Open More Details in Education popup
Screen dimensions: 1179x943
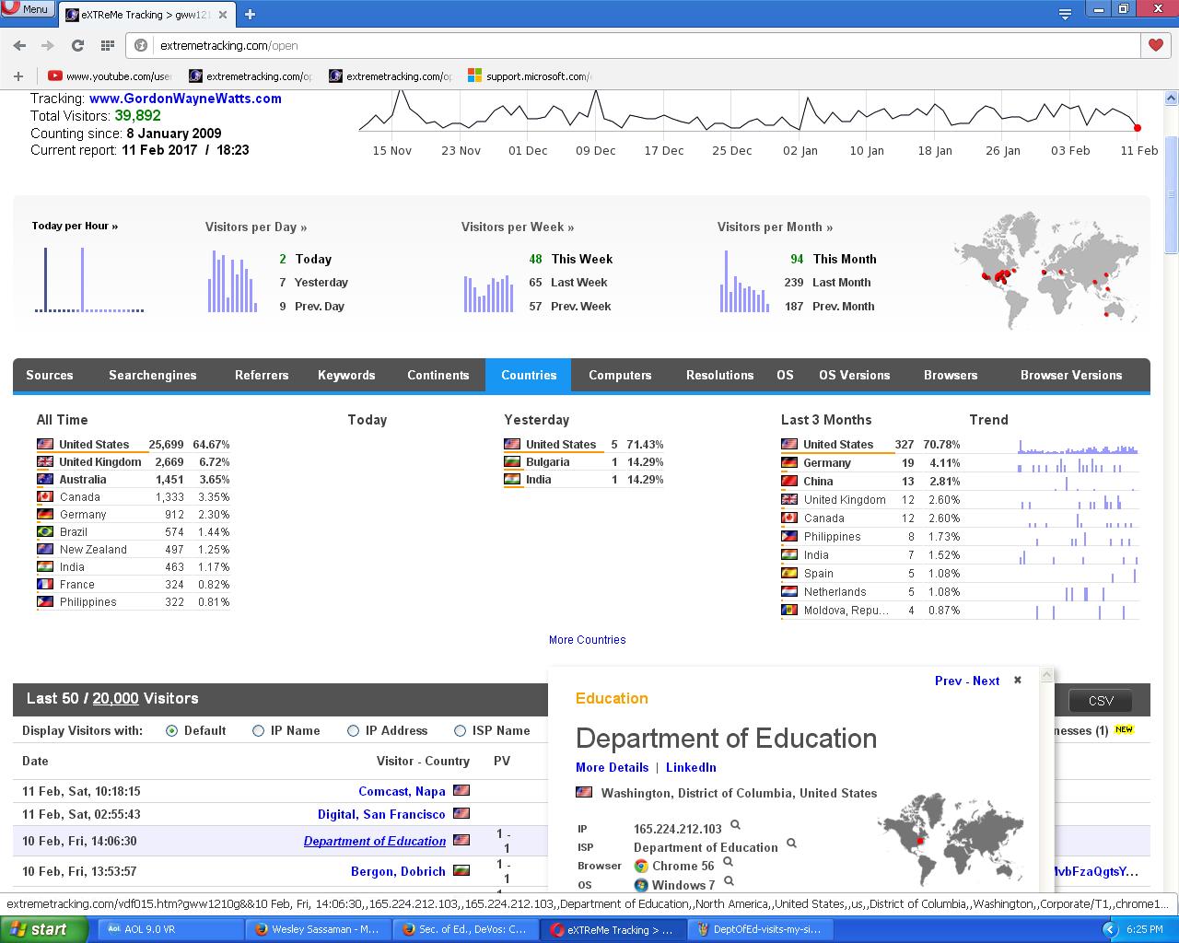(x=612, y=767)
